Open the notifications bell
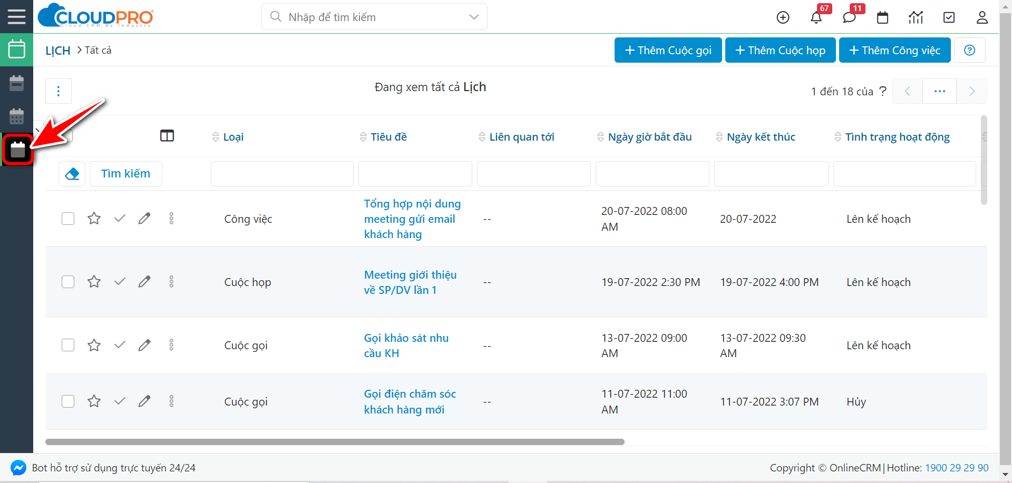Viewport: 1012px width, 483px height. [x=816, y=17]
